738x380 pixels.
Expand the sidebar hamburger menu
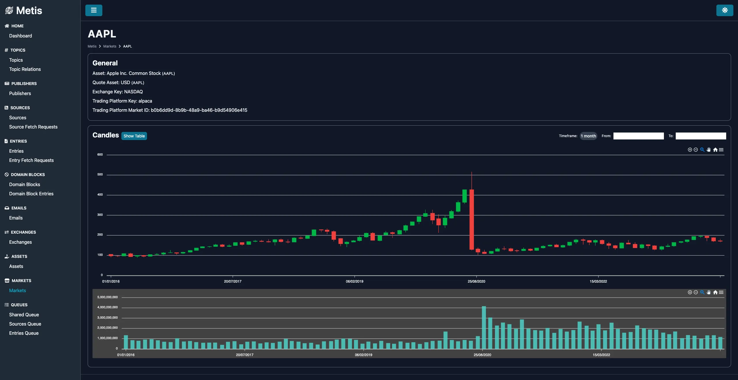point(93,10)
